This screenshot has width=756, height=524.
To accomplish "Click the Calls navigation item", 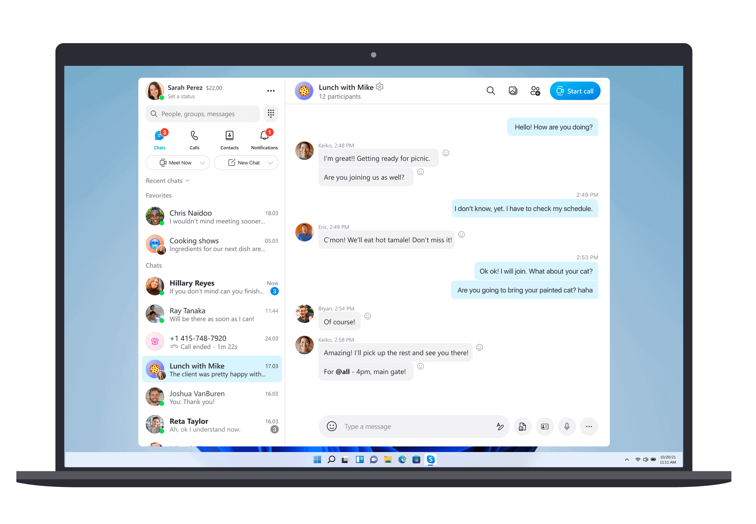I will 194,140.
